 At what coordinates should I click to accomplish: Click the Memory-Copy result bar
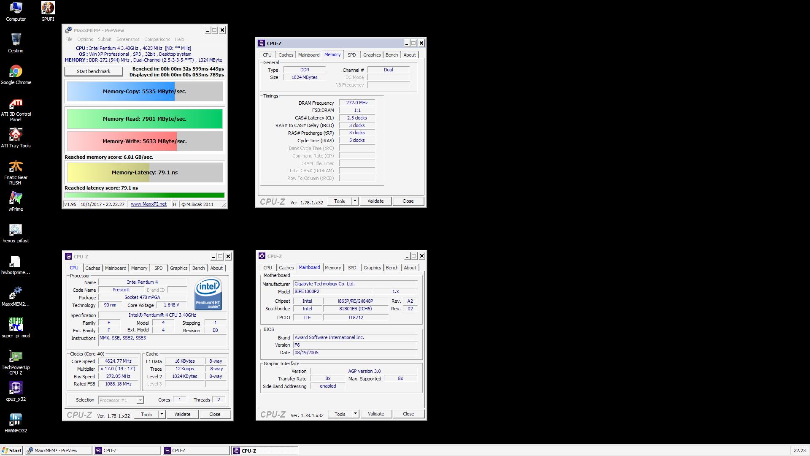[145, 91]
